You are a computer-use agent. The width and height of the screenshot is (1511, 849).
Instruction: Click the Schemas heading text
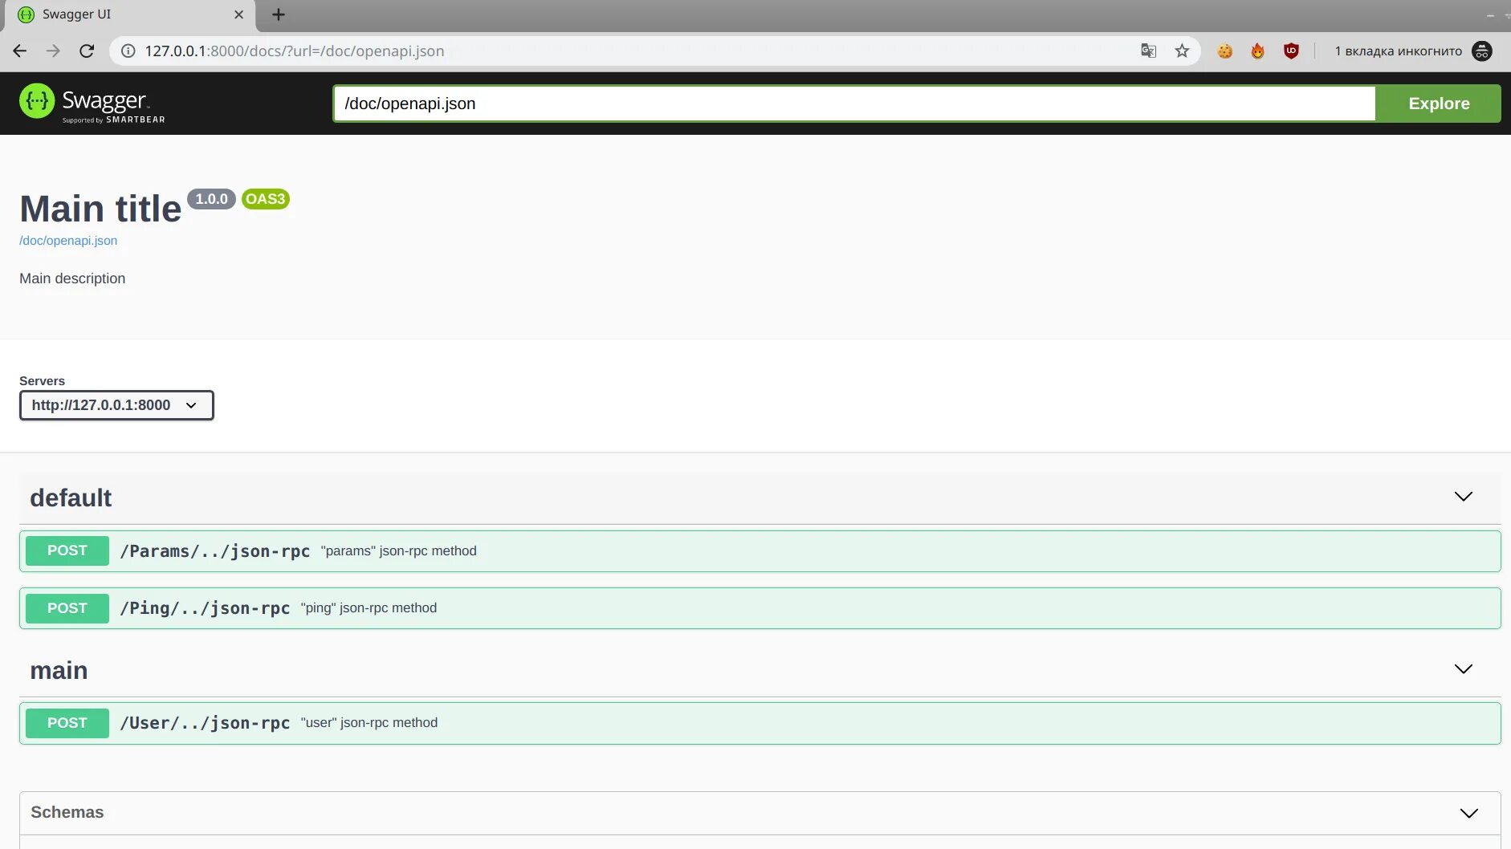(x=67, y=812)
